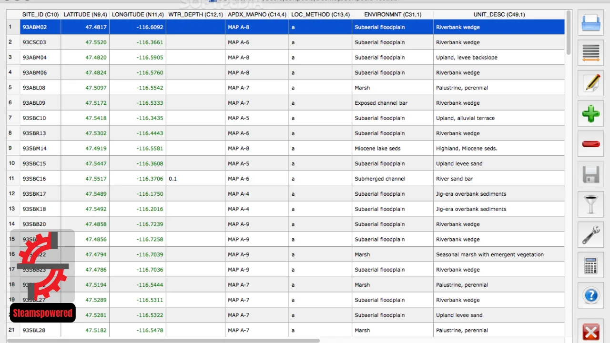This screenshot has width=610, height=343.
Task: Select site cell 93ABM02
Action: 41,27
